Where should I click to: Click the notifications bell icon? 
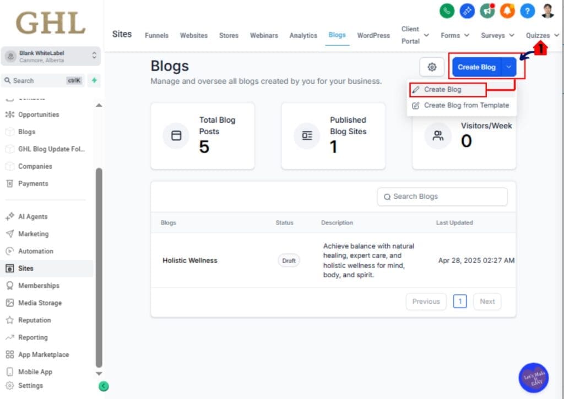[x=507, y=10]
